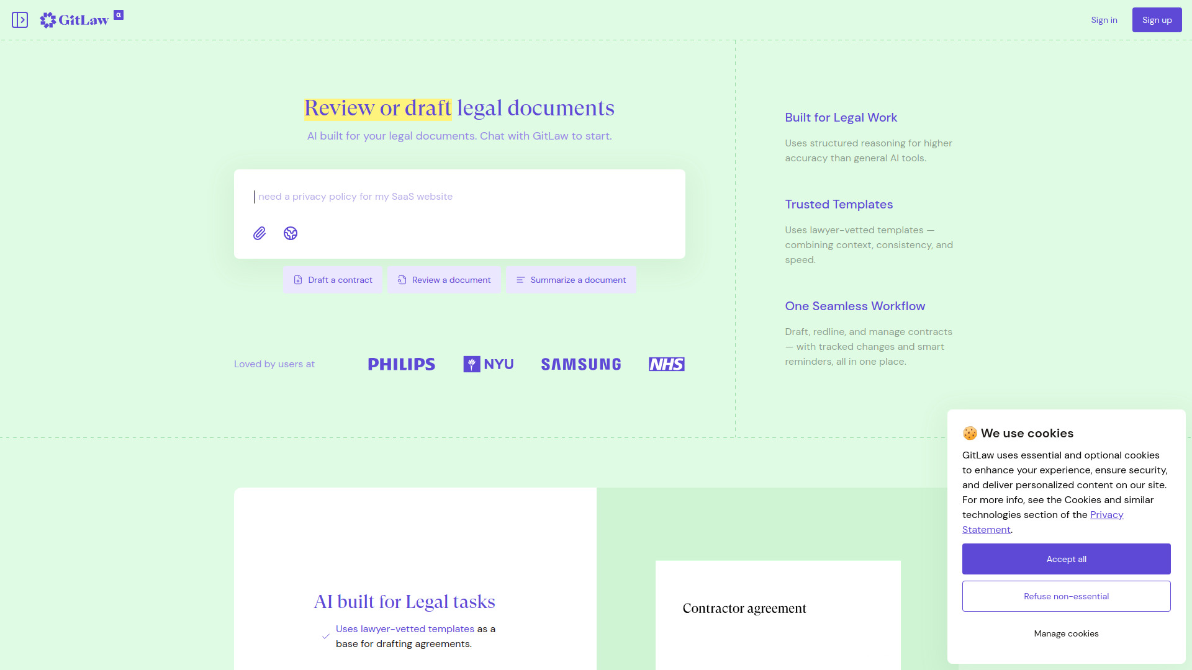Click the alpha badge next to GitLaw
1192x670 pixels.
coord(119,15)
